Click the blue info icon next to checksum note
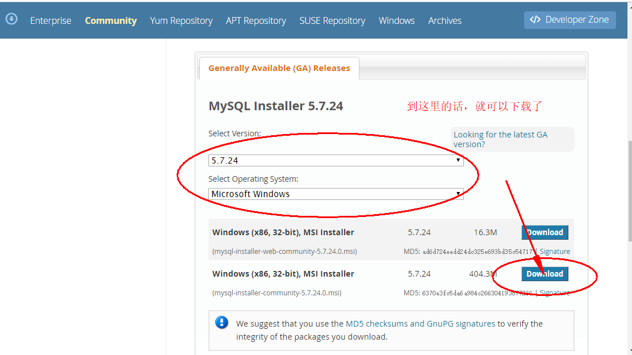Viewport: 632px width, 355px height. click(222, 322)
